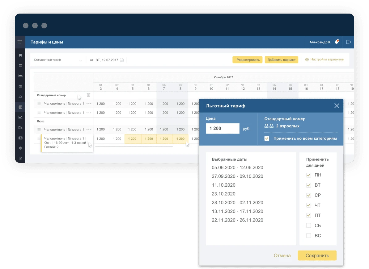
Task: Open the Настройки вариантов link
Action: (327, 60)
